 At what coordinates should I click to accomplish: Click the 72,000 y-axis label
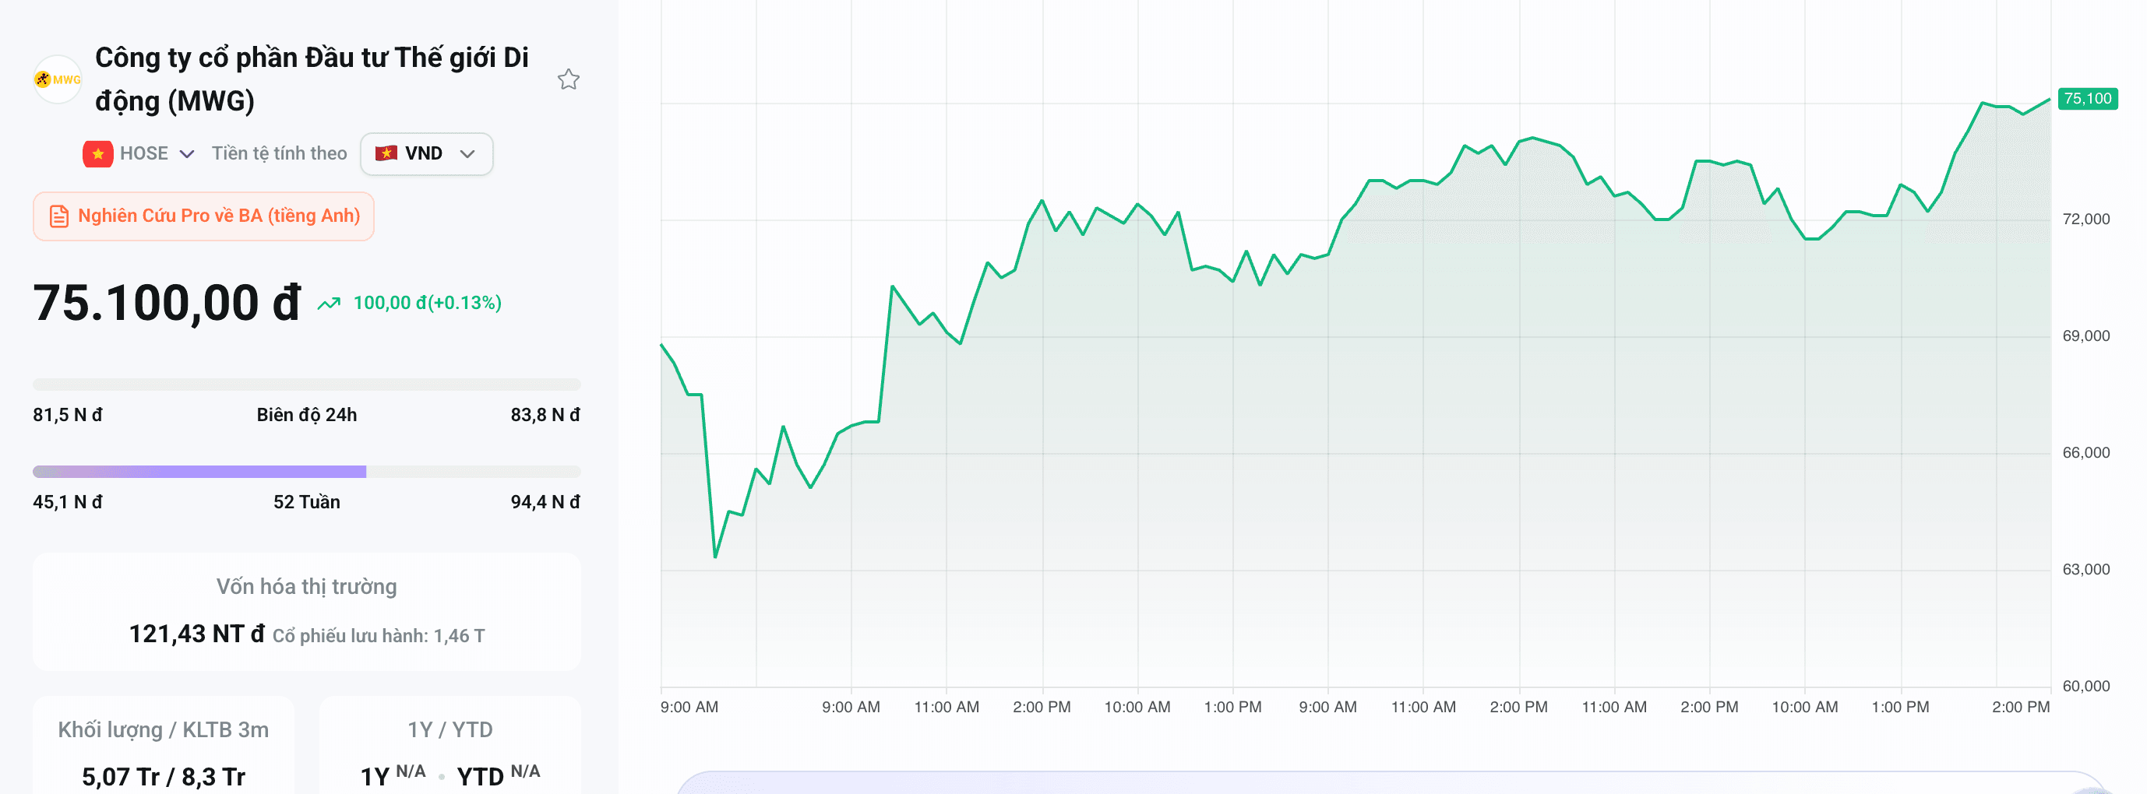[2086, 219]
